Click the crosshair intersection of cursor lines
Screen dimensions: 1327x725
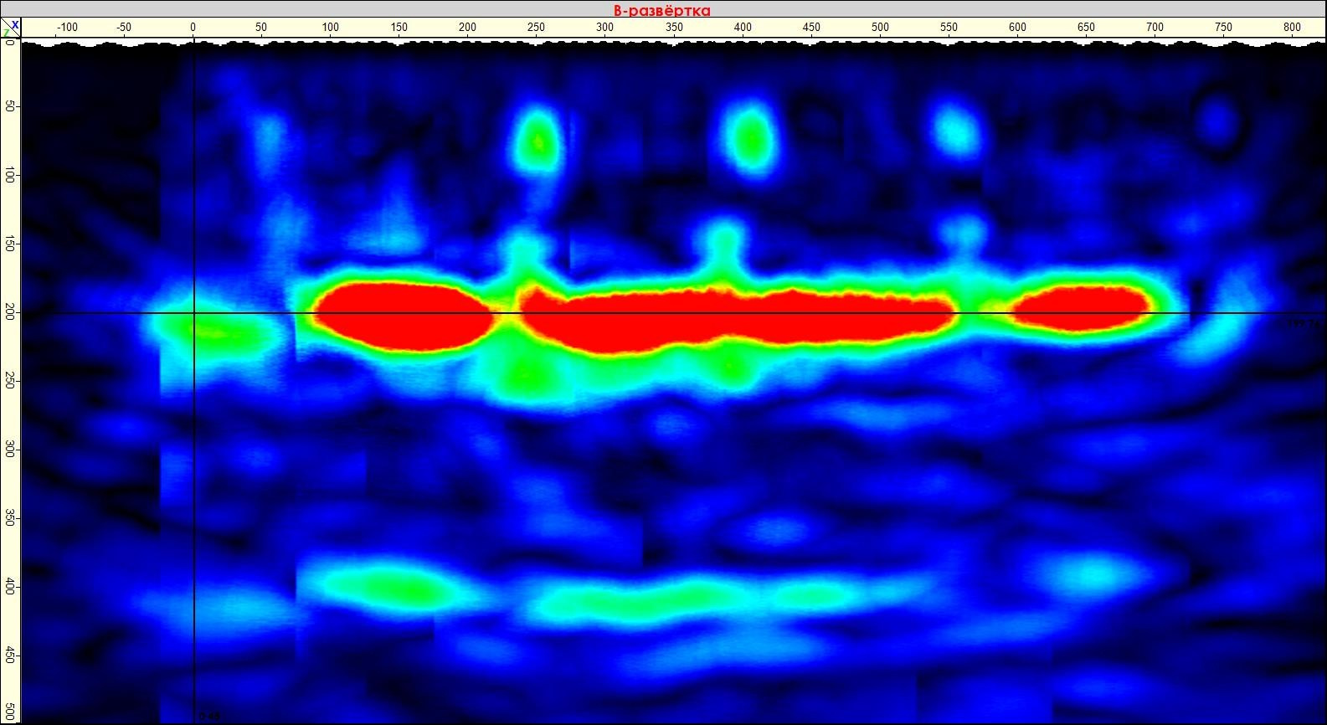pos(194,313)
